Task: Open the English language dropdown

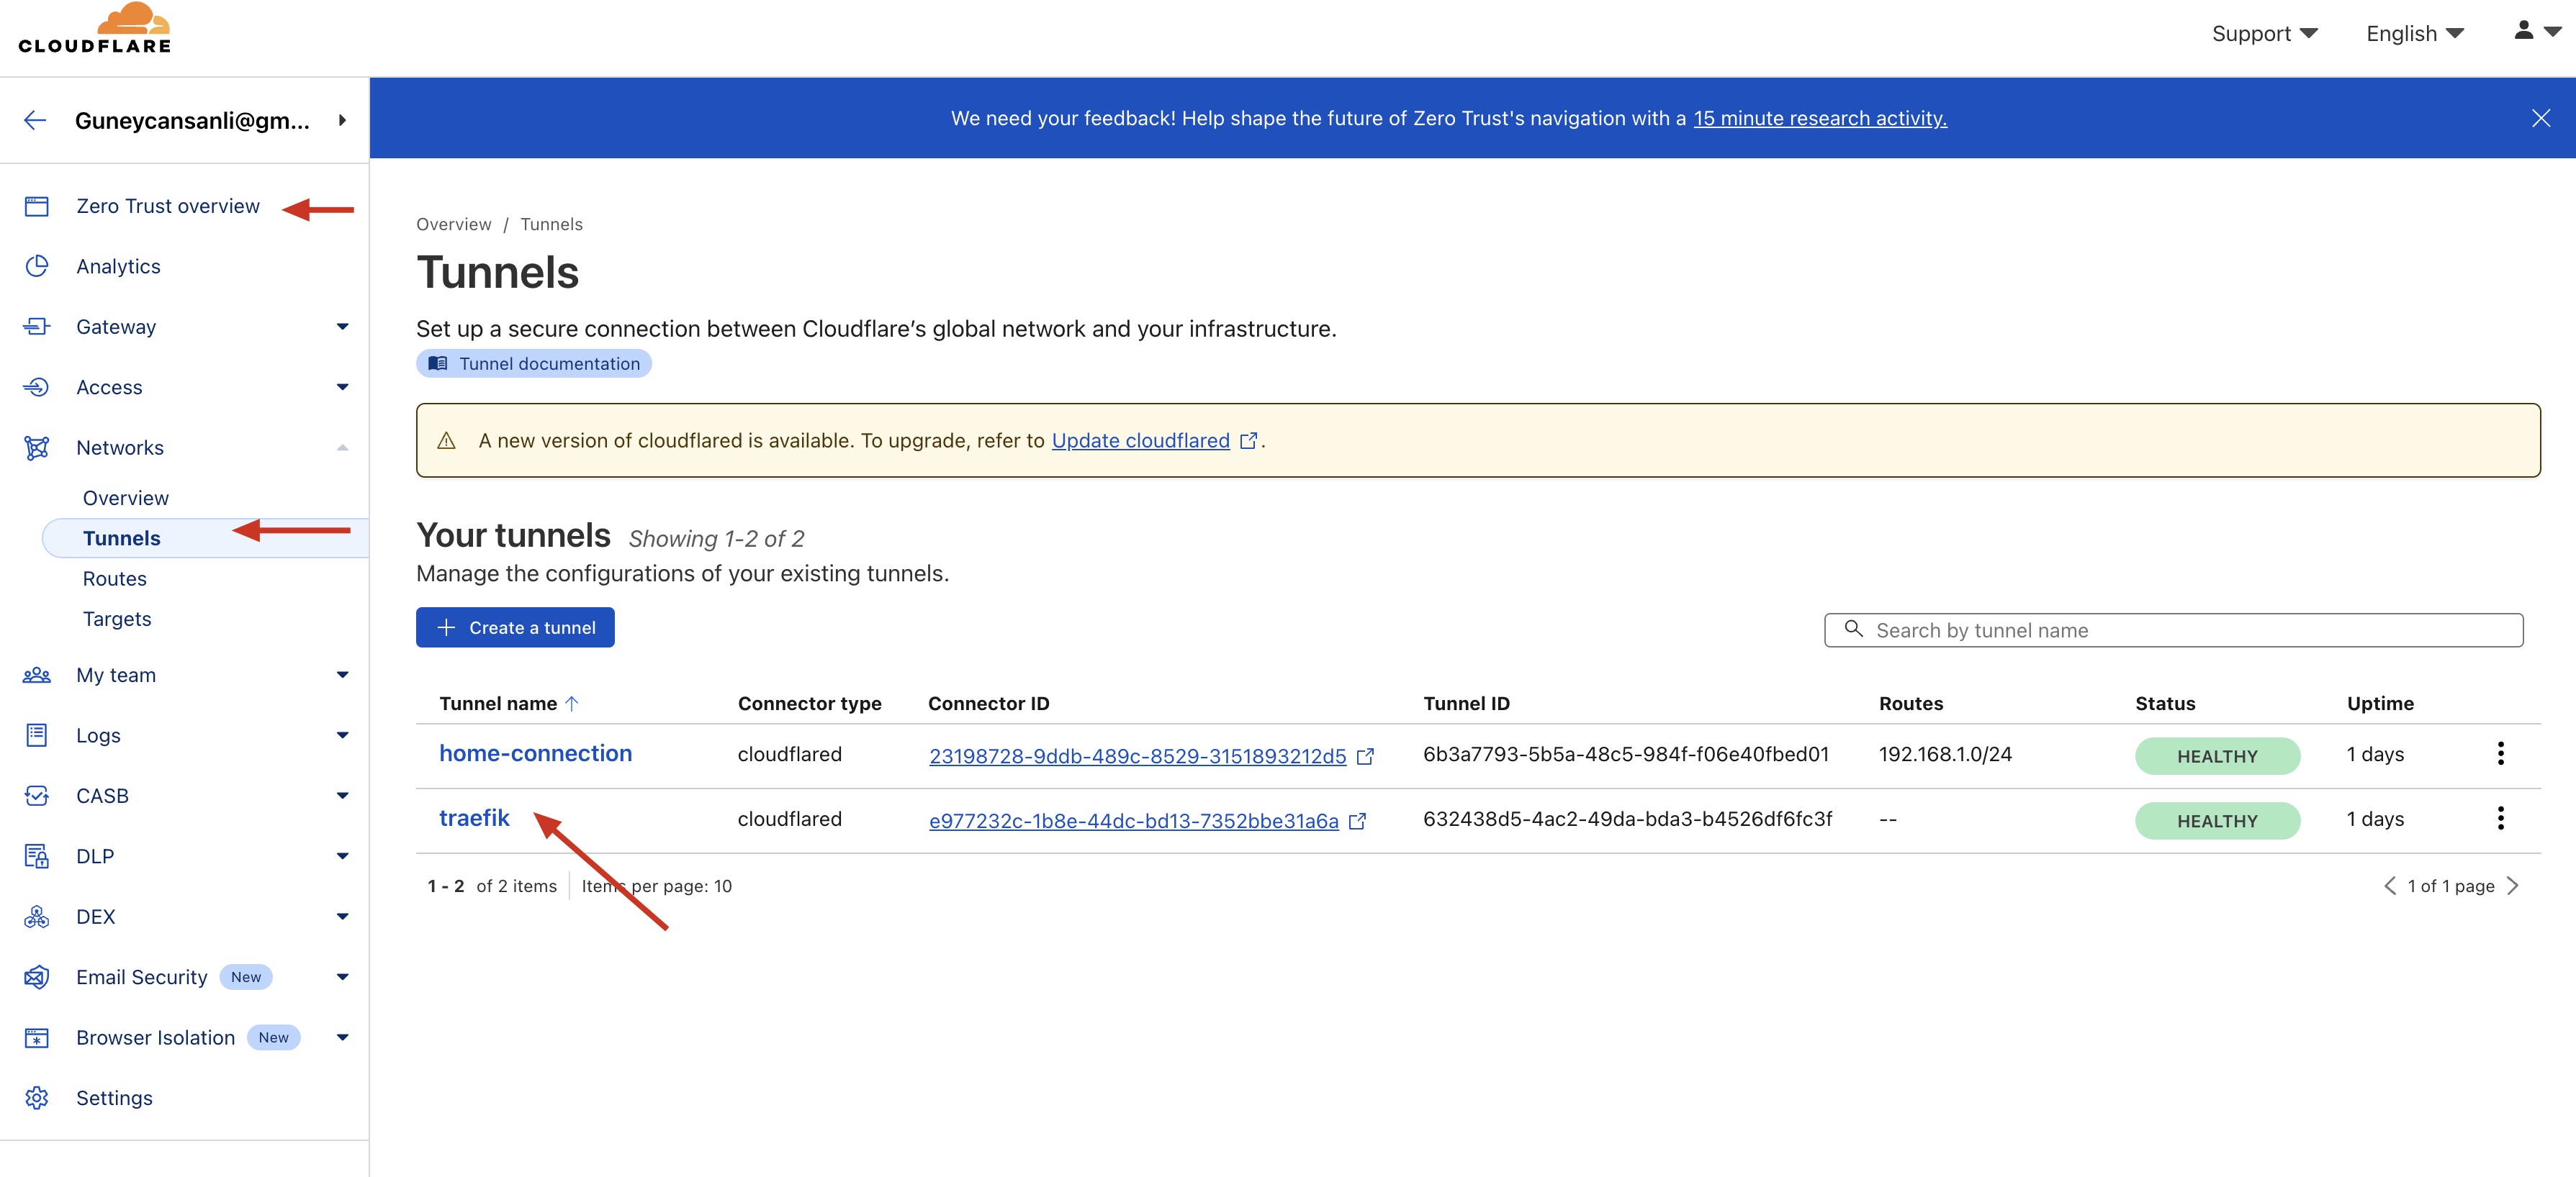Action: [2414, 33]
